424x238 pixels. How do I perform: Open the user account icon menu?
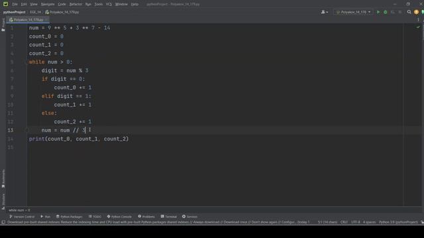(x=324, y=12)
